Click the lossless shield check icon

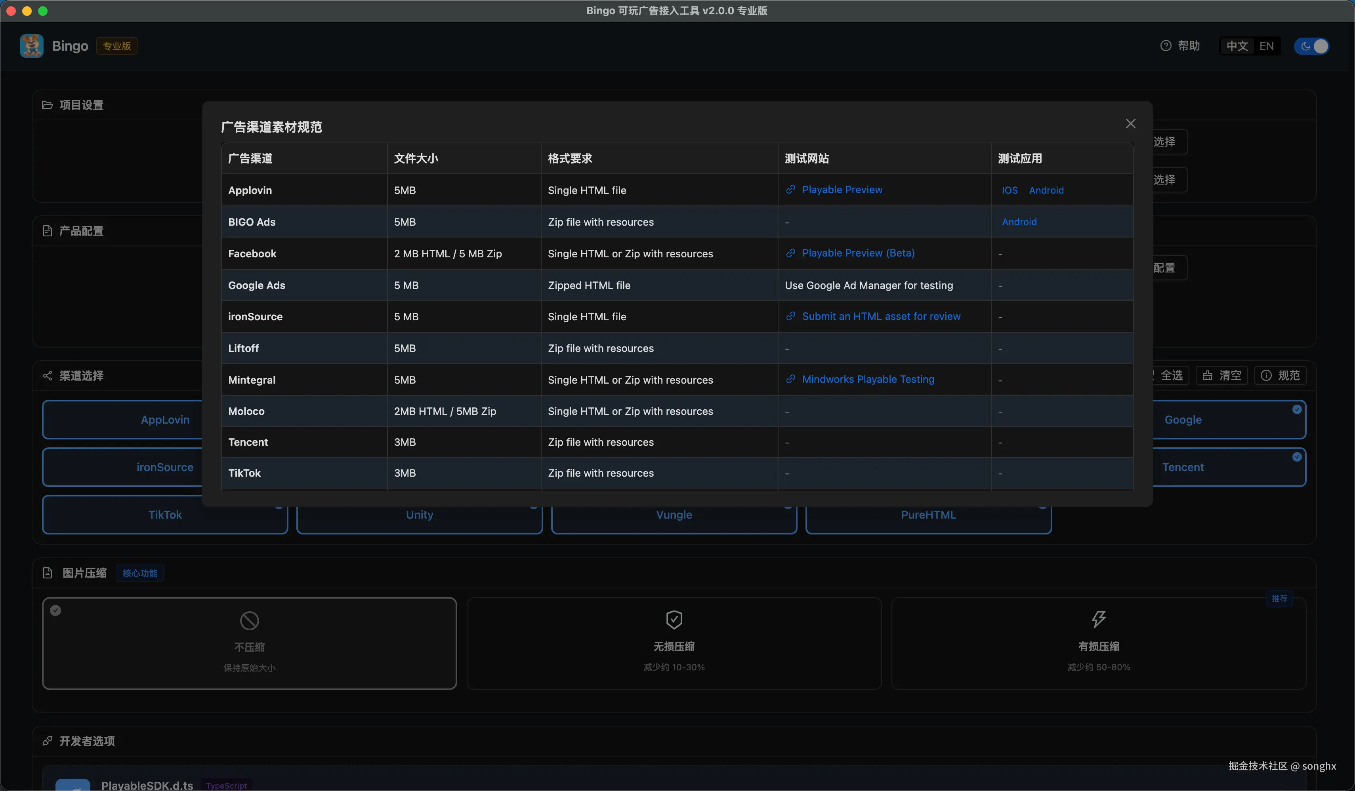click(x=674, y=620)
